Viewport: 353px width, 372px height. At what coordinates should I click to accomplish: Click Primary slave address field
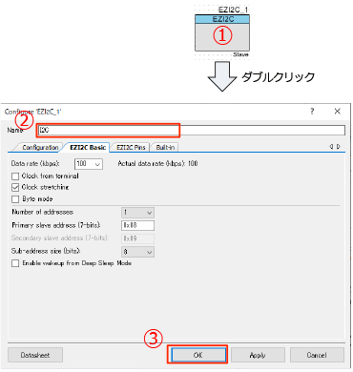[137, 225]
